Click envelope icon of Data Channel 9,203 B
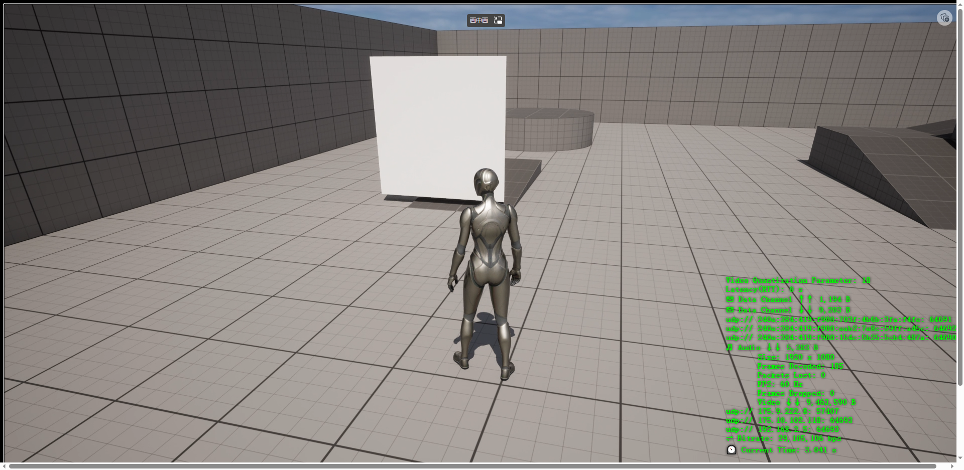The width and height of the screenshot is (964, 470). tap(730, 310)
